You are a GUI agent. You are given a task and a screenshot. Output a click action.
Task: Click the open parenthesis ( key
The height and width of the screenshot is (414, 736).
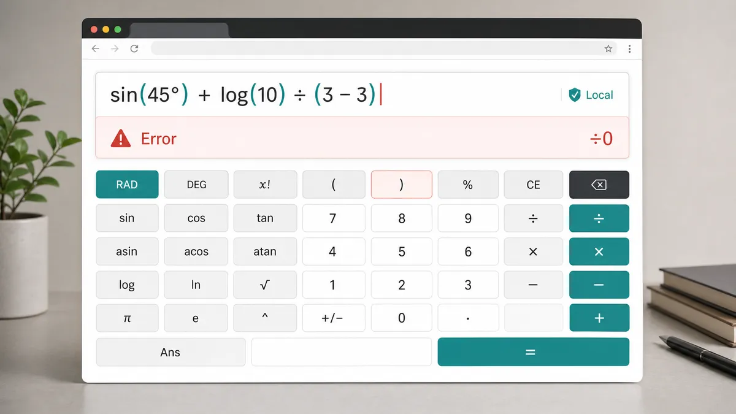333,185
